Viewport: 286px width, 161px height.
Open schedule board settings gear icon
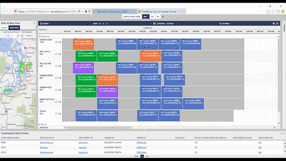coord(274,24)
